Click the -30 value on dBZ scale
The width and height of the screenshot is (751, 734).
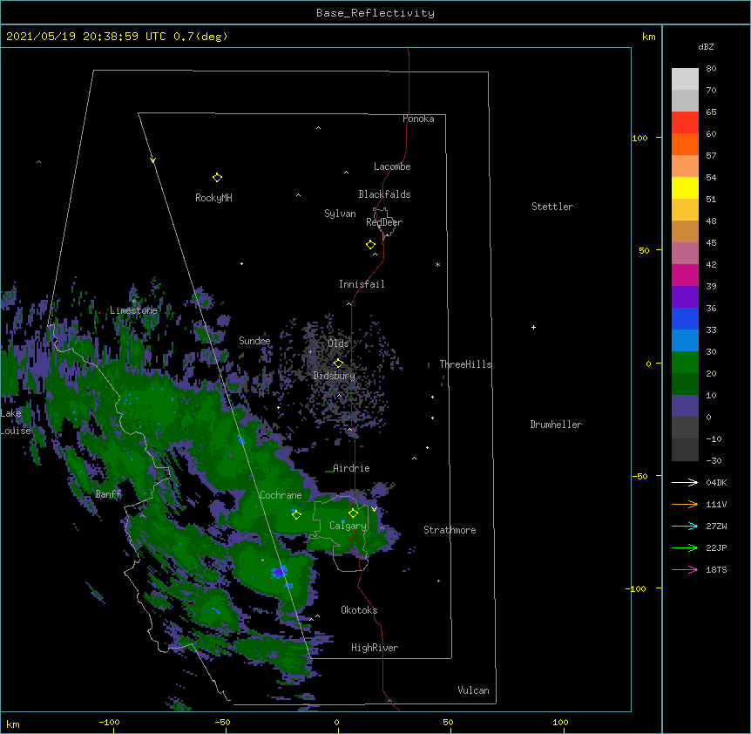pyautogui.click(x=714, y=461)
